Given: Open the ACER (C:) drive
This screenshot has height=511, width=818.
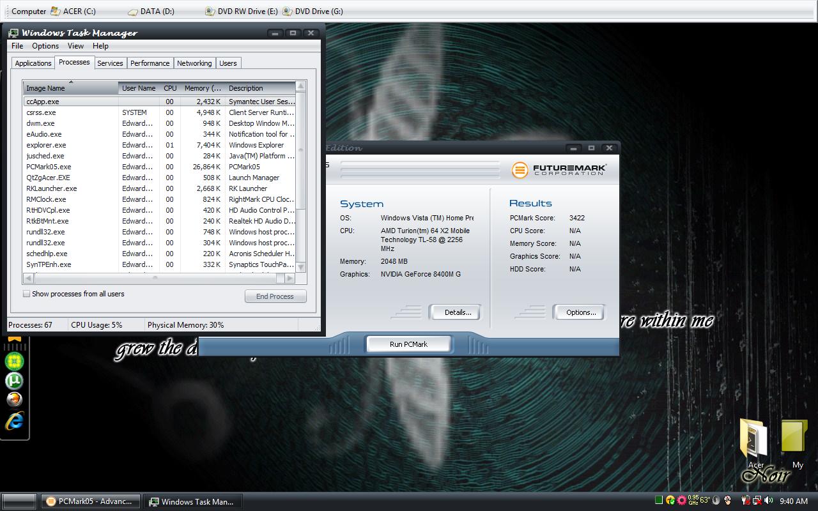Looking at the screenshot, I should click(x=72, y=11).
